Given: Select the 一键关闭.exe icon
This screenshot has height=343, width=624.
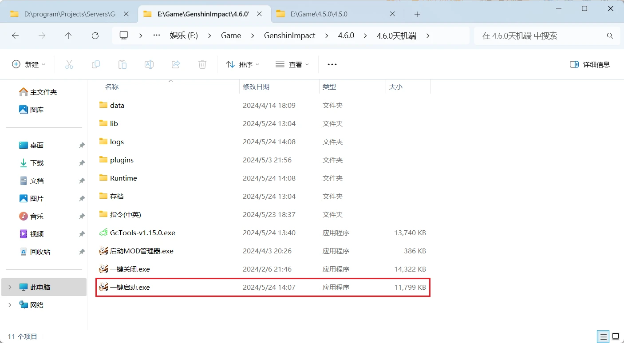Looking at the screenshot, I should click(x=103, y=269).
